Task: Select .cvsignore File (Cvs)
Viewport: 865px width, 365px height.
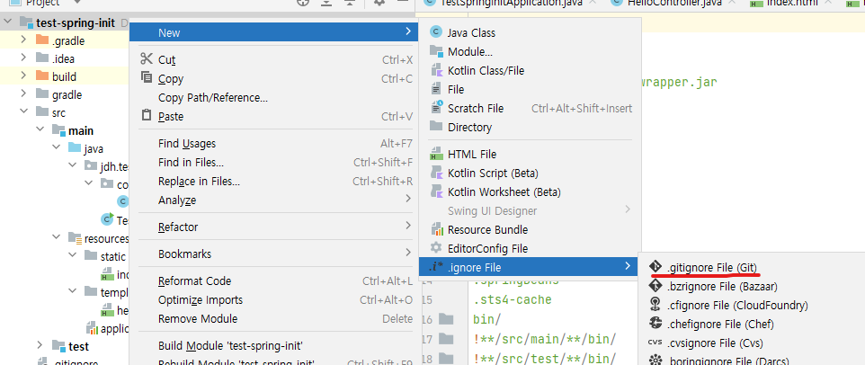Action: pos(716,343)
